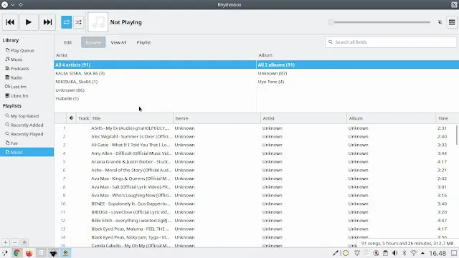
Task: Sort by the Album column header in tracklist
Action: pyautogui.click(x=391, y=118)
